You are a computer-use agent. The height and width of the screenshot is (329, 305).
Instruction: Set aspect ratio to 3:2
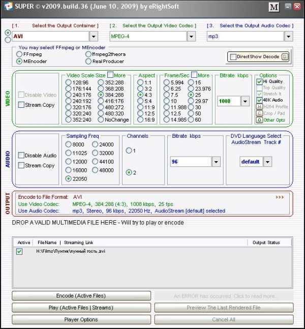[x=140, y=88]
